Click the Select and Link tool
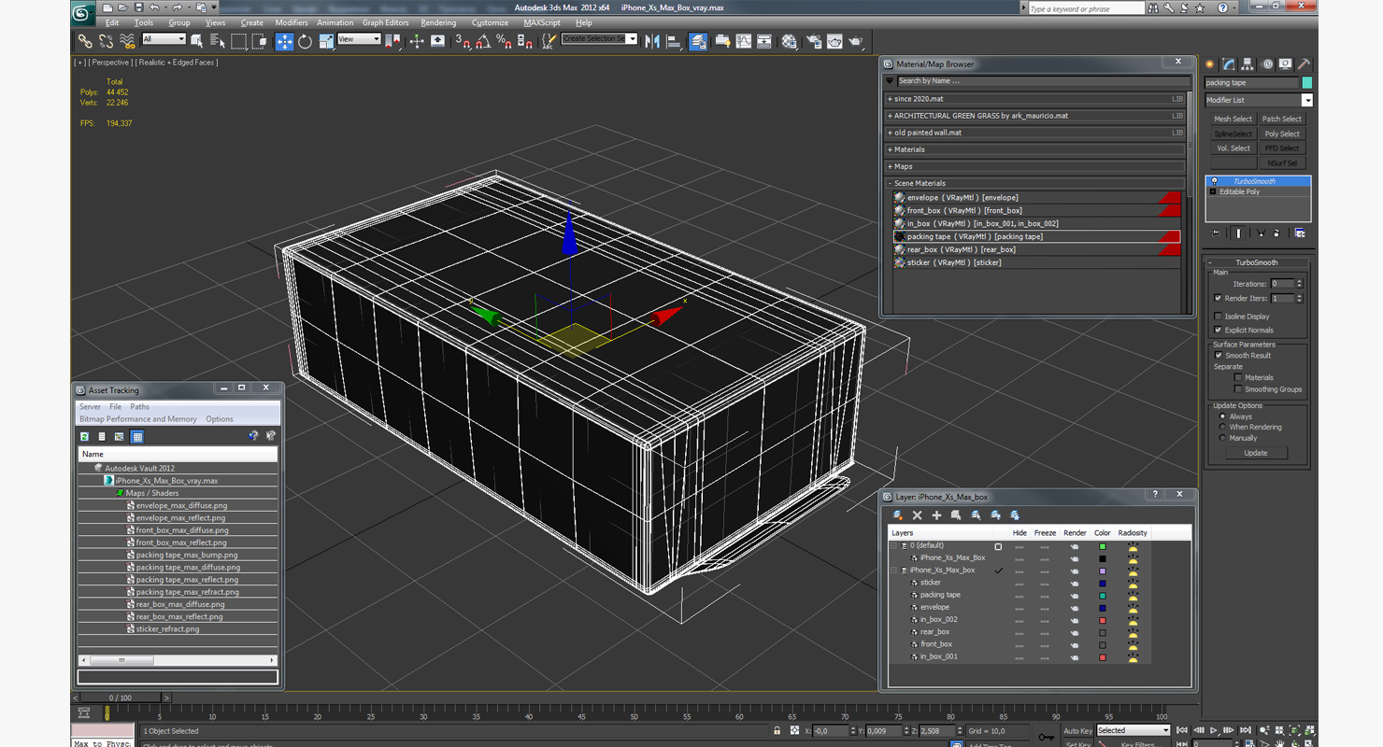This screenshot has height=747, width=1383. (85, 41)
